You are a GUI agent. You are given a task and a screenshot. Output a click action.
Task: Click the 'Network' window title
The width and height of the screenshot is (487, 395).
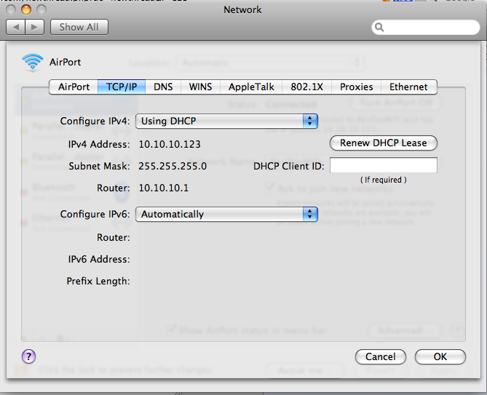pos(242,9)
